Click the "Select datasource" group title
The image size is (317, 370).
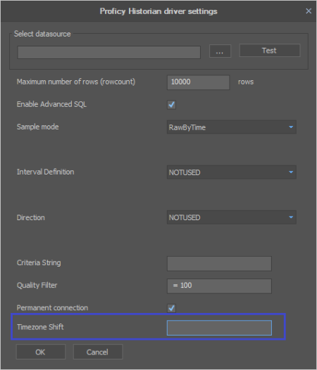pos(42,34)
